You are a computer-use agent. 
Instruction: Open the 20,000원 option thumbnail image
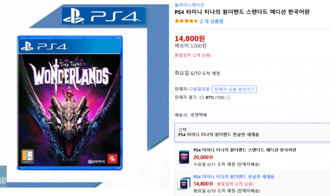click(184, 157)
